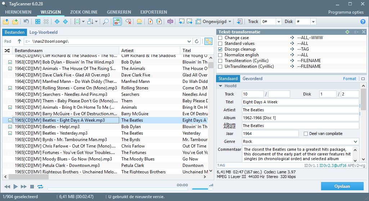The height and width of the screenshot is (201, 369).
Task: Toggle the repeat playback button
Action: (x=40, y=187)
